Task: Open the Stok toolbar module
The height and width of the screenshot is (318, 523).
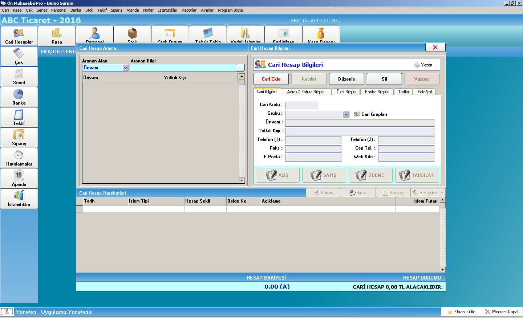Action: tap(132, 34)
